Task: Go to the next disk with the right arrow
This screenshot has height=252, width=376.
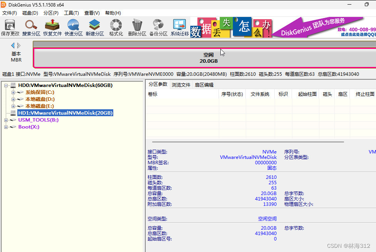Action: [x=19, y=45]
